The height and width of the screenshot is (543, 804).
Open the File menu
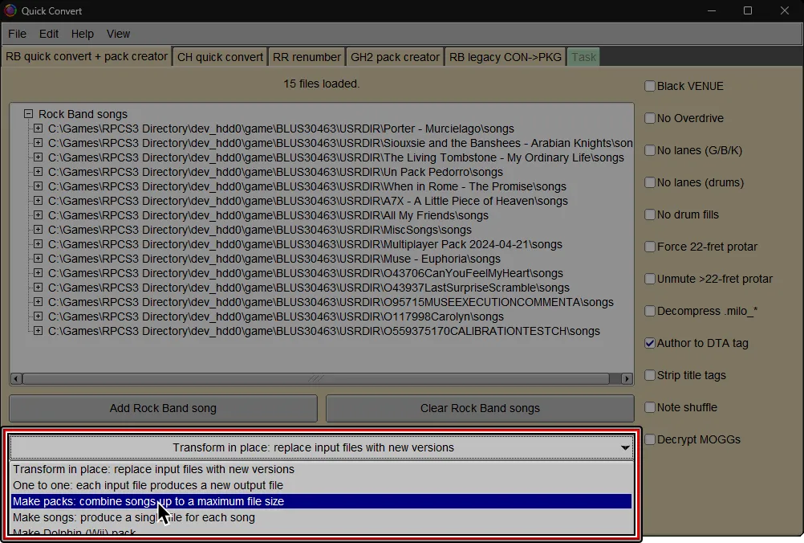pos(17,34)
